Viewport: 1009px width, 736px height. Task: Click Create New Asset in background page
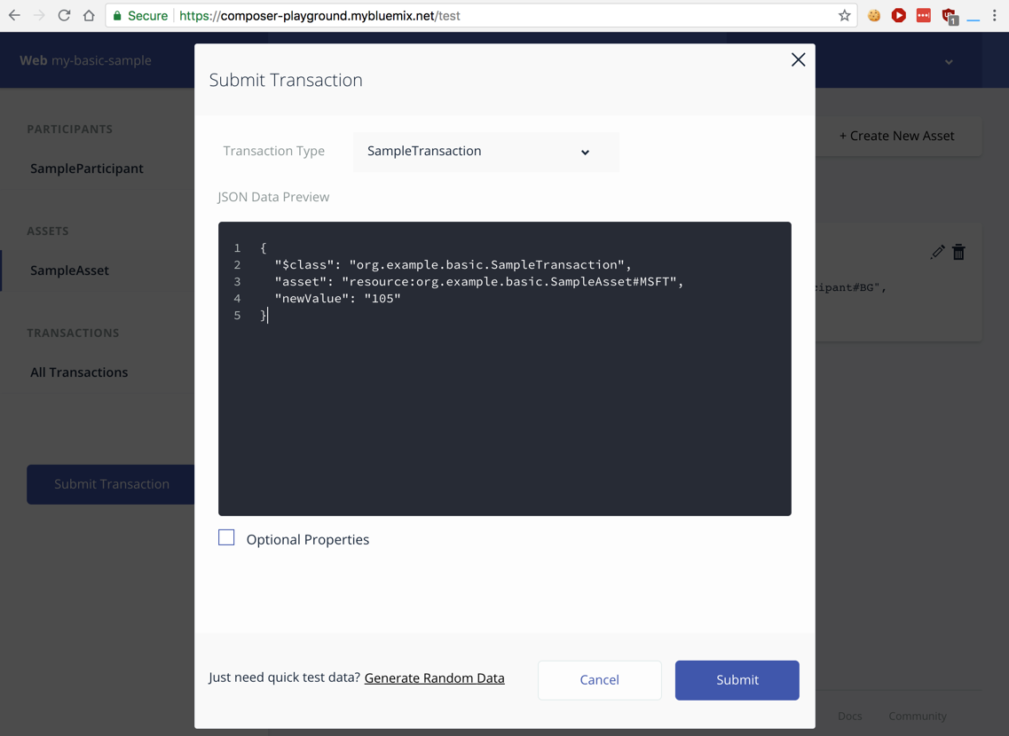896,136
